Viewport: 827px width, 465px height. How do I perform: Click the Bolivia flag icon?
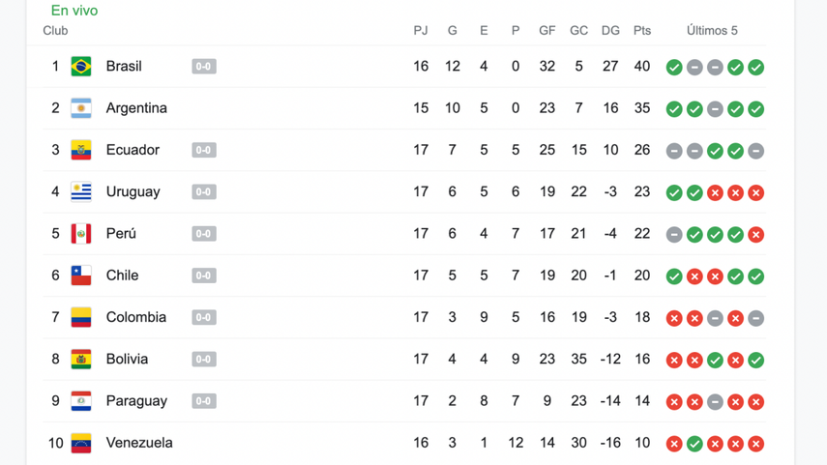(81, 359)
